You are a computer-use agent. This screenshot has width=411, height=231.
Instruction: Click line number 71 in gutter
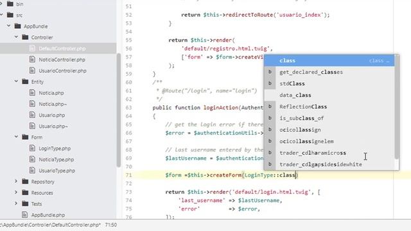click(x=128, y=175)
